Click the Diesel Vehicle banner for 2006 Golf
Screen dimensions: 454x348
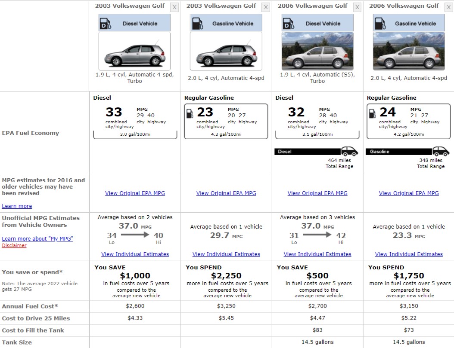coord(317,23)
